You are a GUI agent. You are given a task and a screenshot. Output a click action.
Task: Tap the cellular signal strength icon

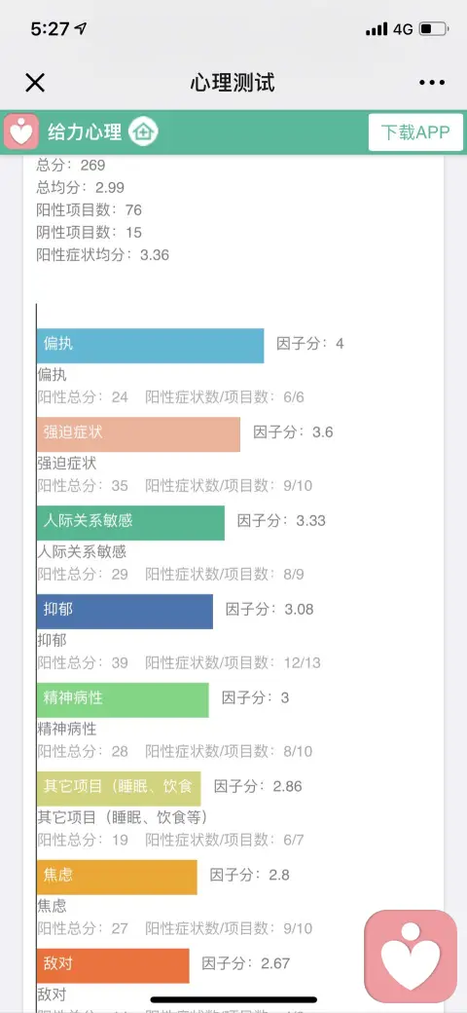click(x=377, y=29)
